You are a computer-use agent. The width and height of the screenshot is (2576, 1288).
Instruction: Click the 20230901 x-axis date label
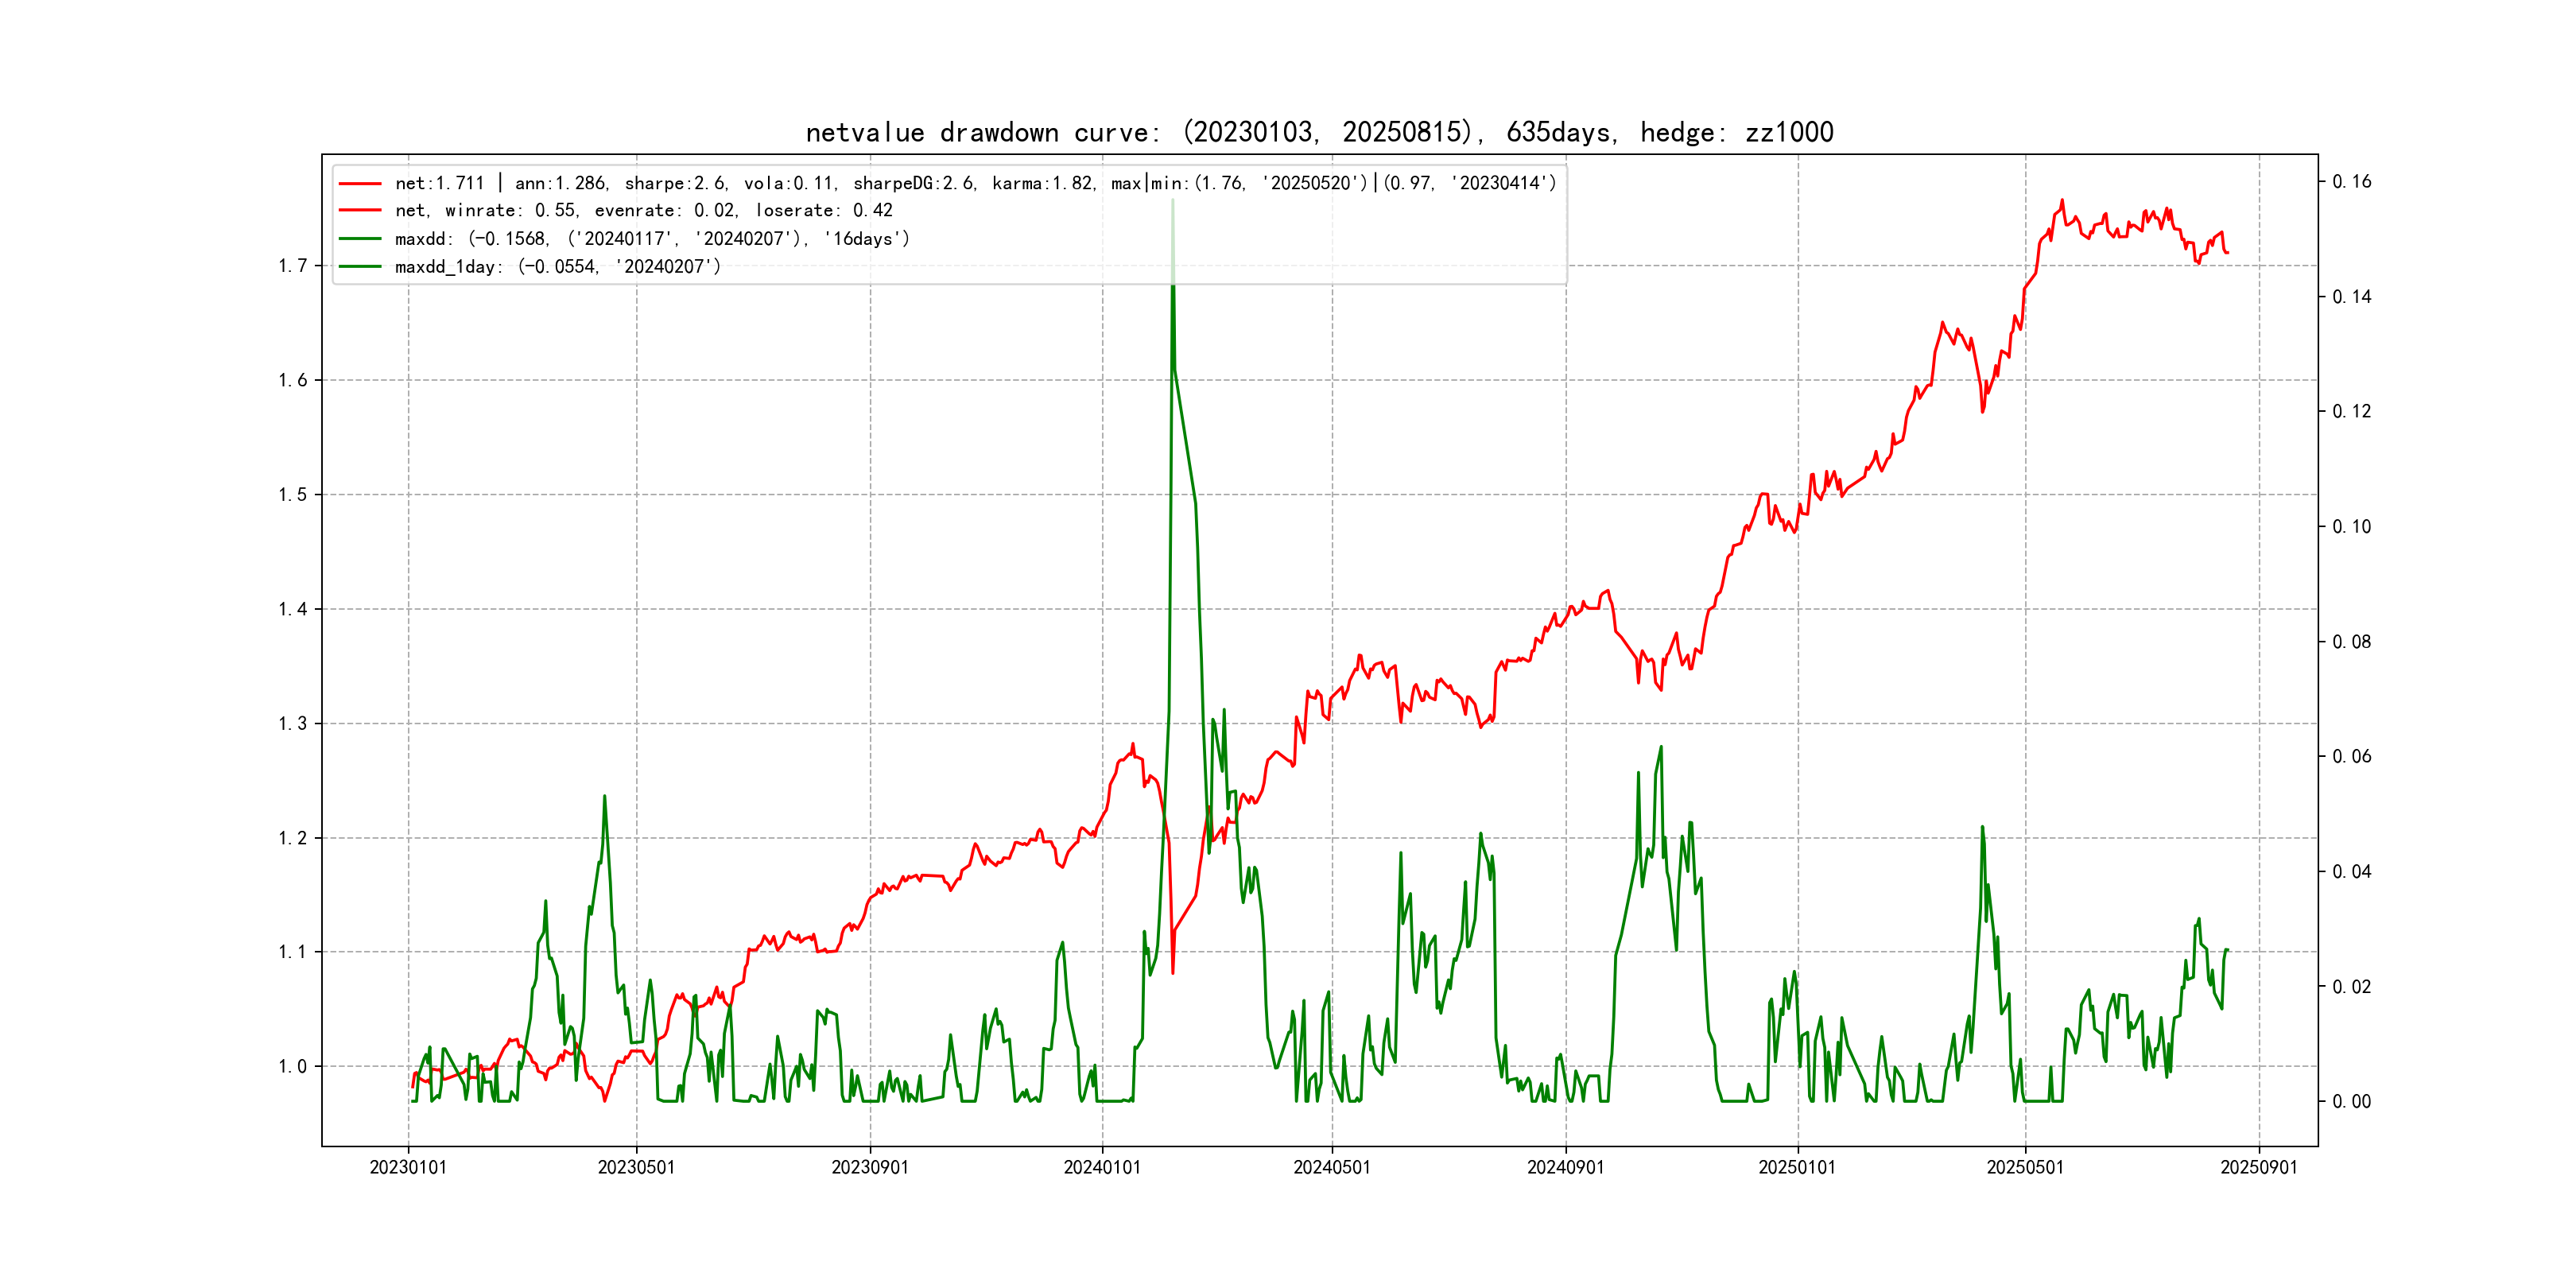(870, 1167)
